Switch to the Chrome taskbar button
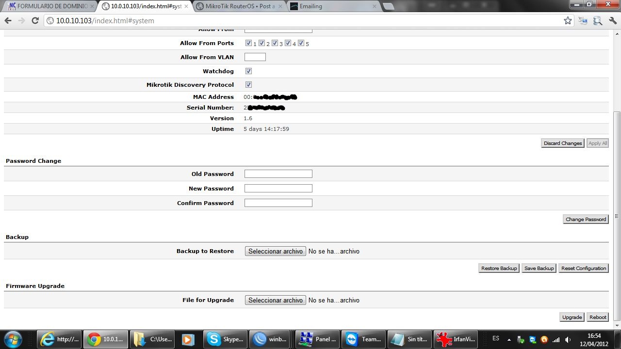This screenshot has height=349, width=621. 106,339
